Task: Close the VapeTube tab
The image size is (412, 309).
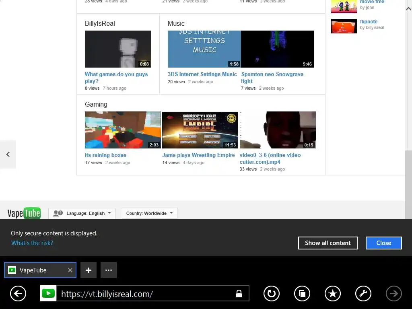Action: [x=70, y=270]
